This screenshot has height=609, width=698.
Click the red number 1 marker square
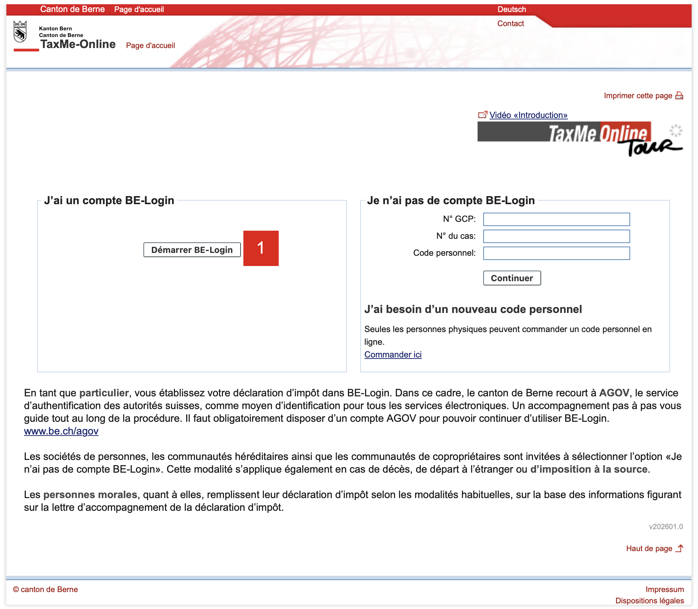click(261, 248)
